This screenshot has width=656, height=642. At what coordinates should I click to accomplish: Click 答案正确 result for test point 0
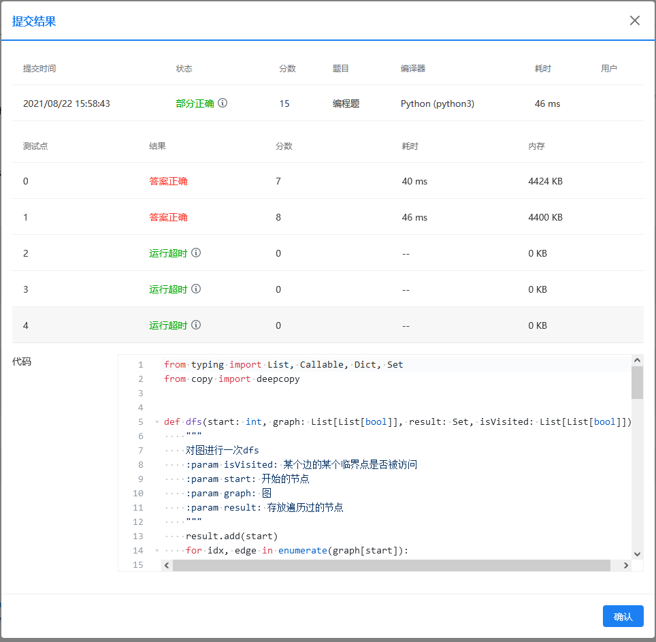pyautogui.click(x=168, y=181)
